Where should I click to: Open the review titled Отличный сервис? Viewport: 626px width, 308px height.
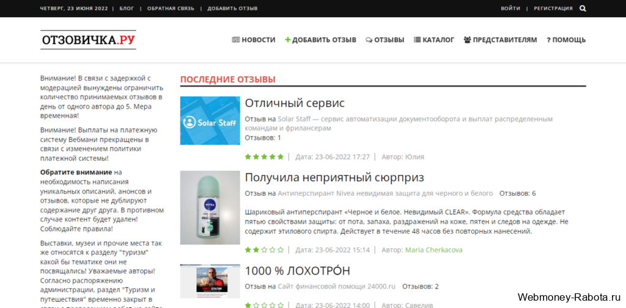click(295, 103)
